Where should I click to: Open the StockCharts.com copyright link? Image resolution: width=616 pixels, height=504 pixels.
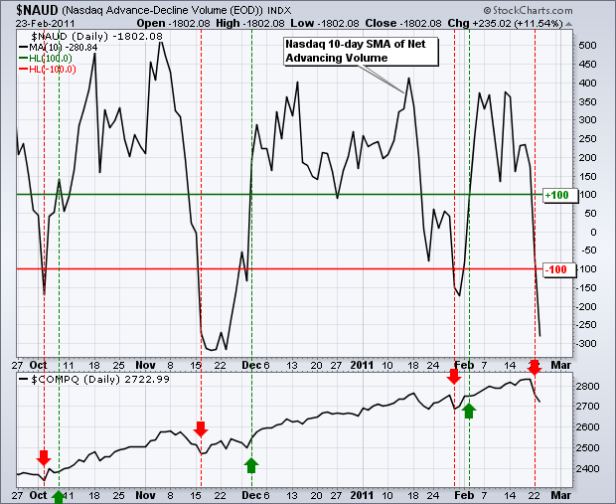tap(528, 10)
